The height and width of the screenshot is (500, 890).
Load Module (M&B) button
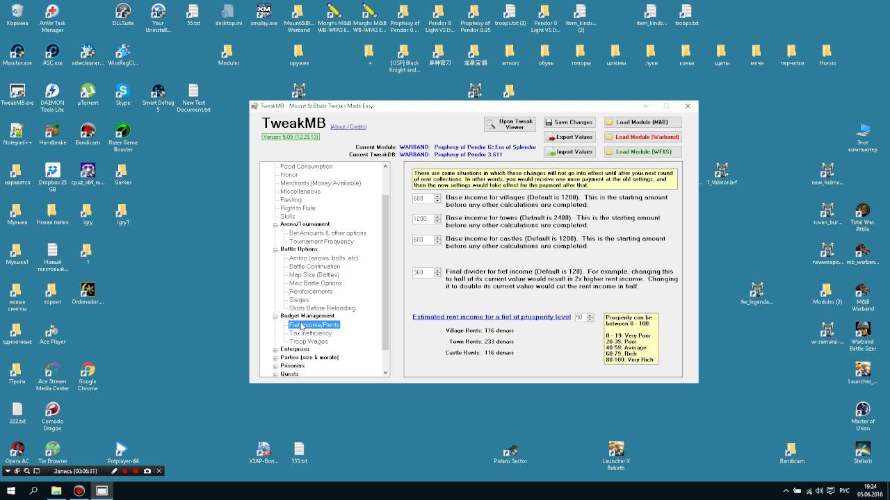pos(642,122)
